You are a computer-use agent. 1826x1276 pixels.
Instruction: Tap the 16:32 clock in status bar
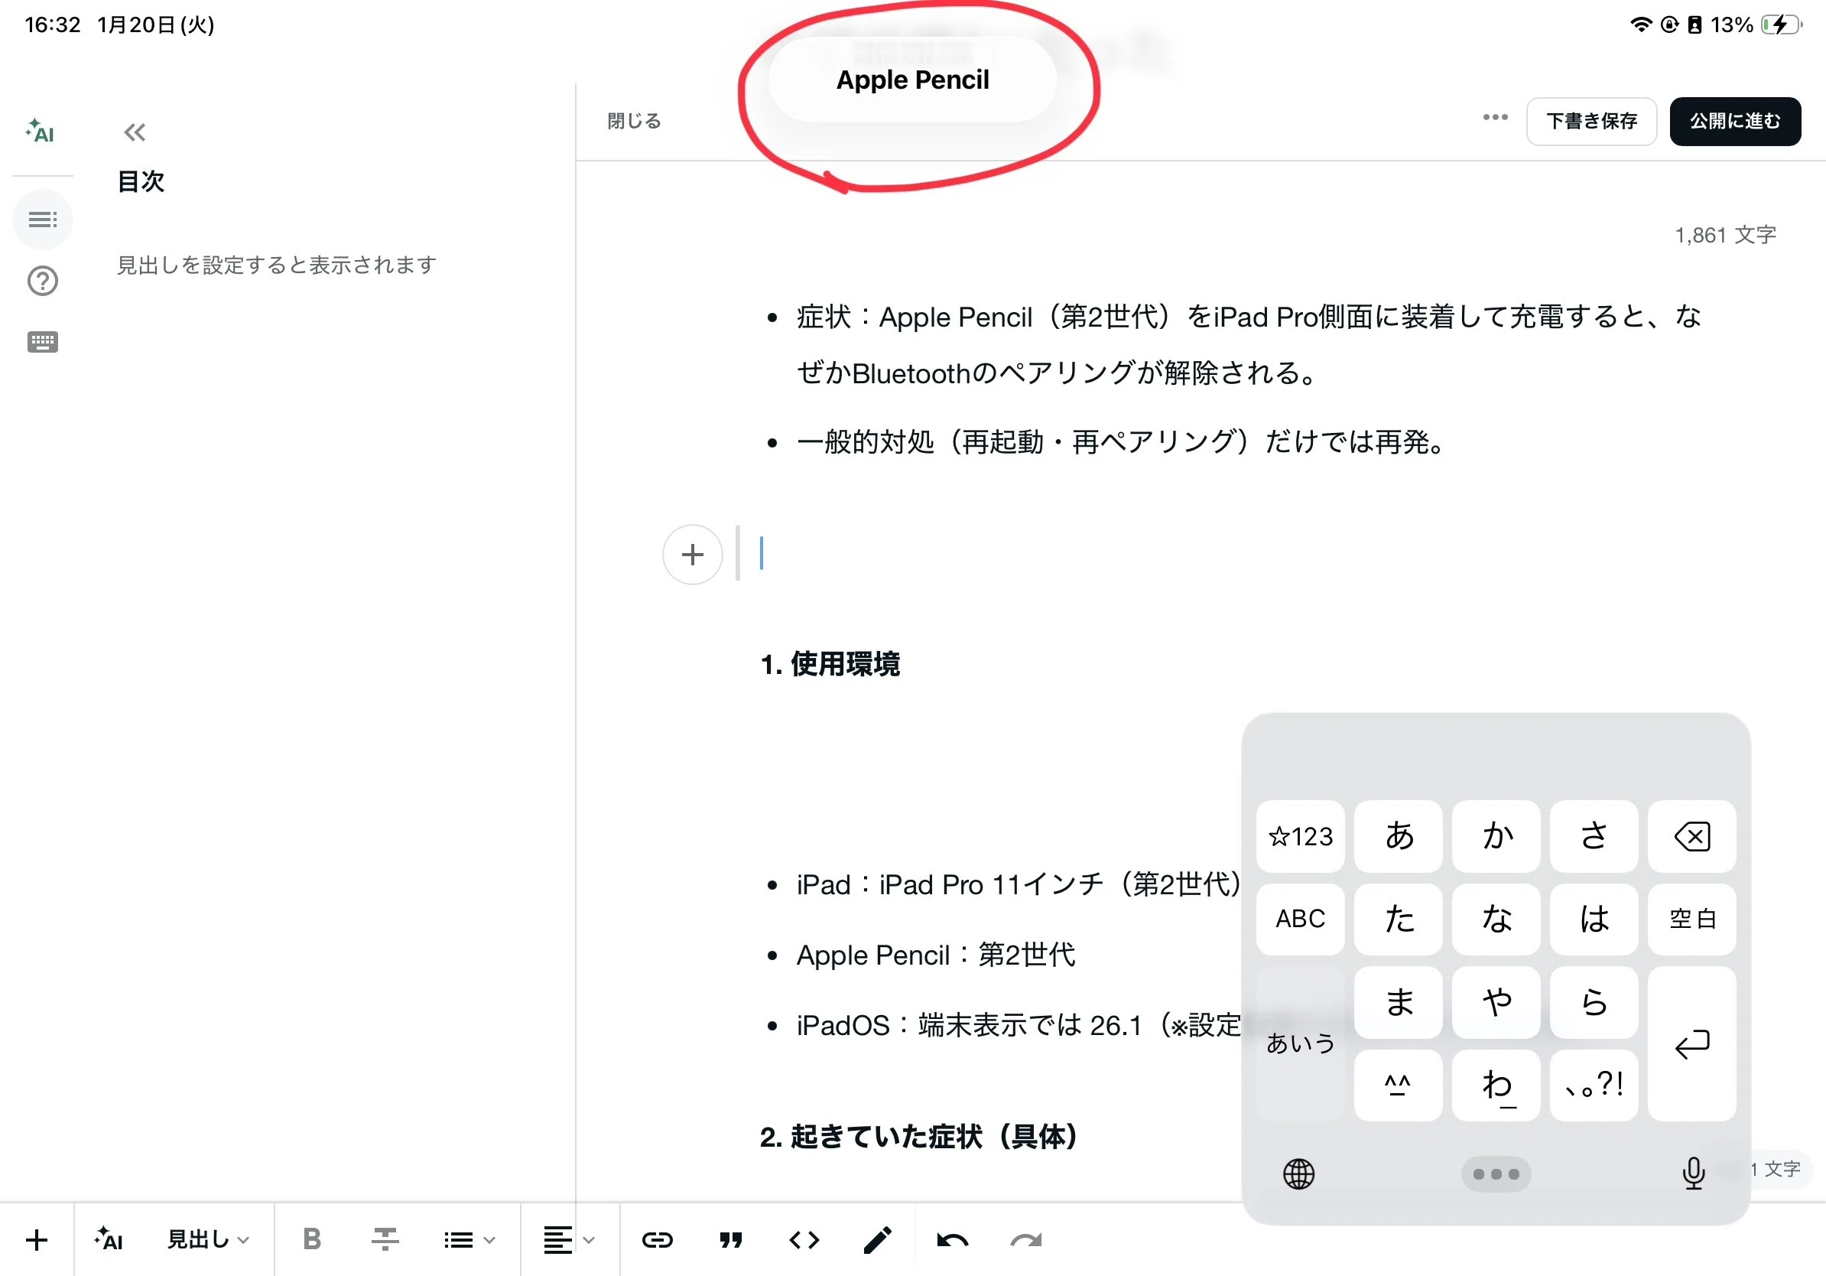(x=53, y=24)
